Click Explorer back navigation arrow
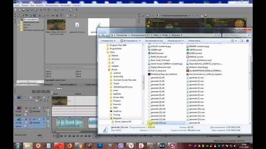The height and width of the screenshot is (149, 266). pyautogui.click(x=101, y=35)
